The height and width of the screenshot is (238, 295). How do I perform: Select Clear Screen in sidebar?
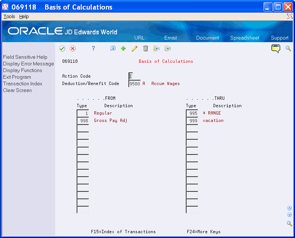point(17,90)
